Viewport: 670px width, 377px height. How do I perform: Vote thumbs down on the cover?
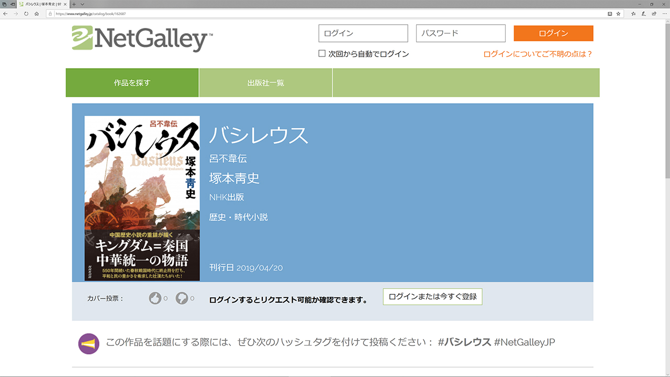coord(182,298)
